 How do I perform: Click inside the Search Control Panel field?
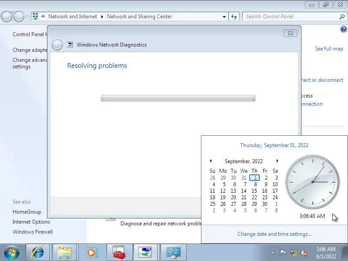point(291,17)
